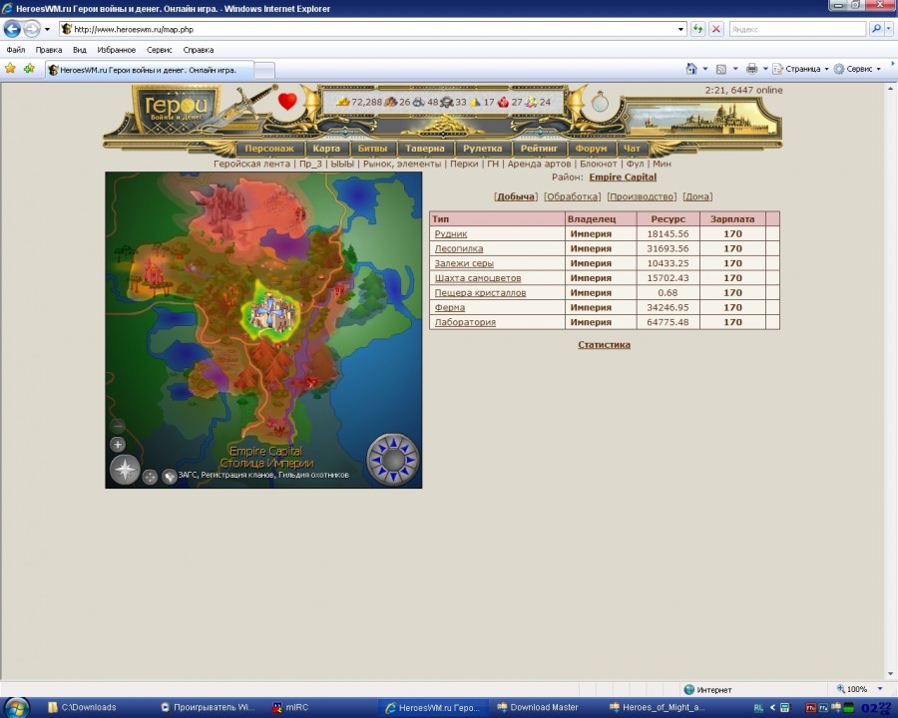Click the Яндекс search box
The width and height of the screenshot is (898, 718).
pyautogui.click(x=797, y=29)
